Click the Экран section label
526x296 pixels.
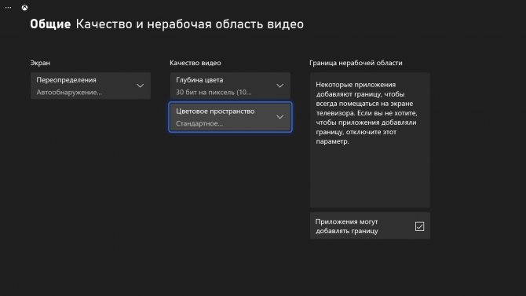[40, 63]
